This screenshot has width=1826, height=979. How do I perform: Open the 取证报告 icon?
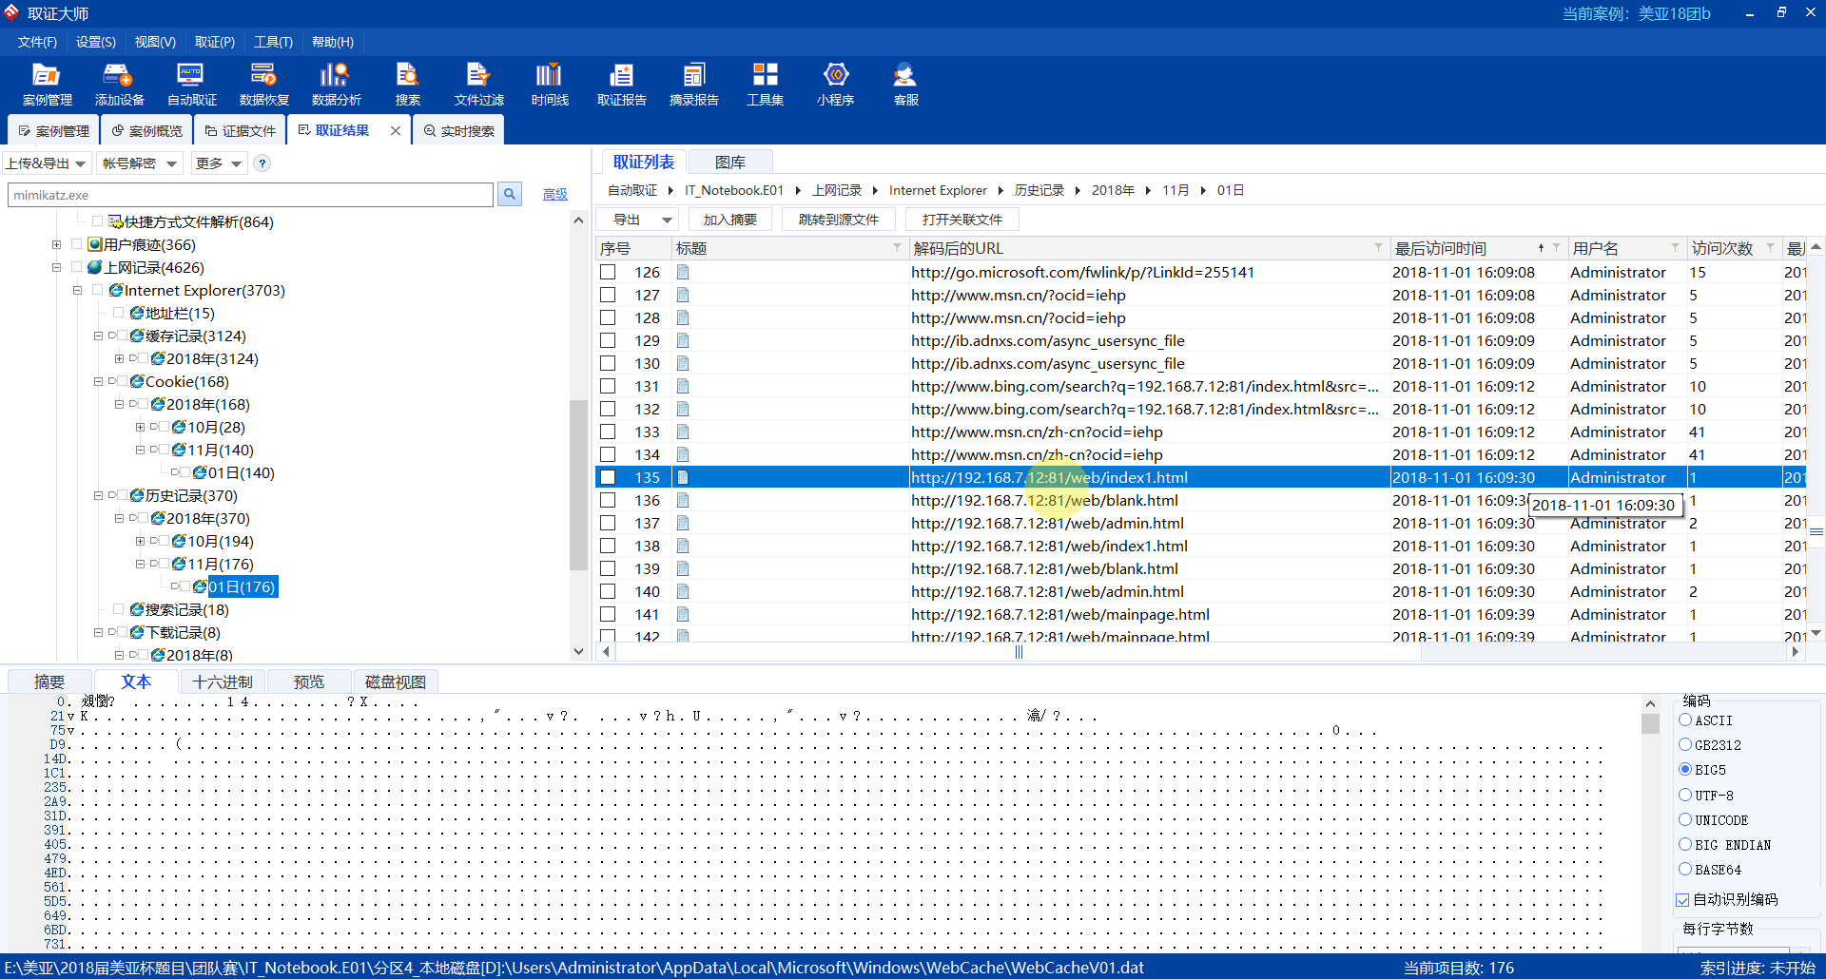(x=621, y=85)
